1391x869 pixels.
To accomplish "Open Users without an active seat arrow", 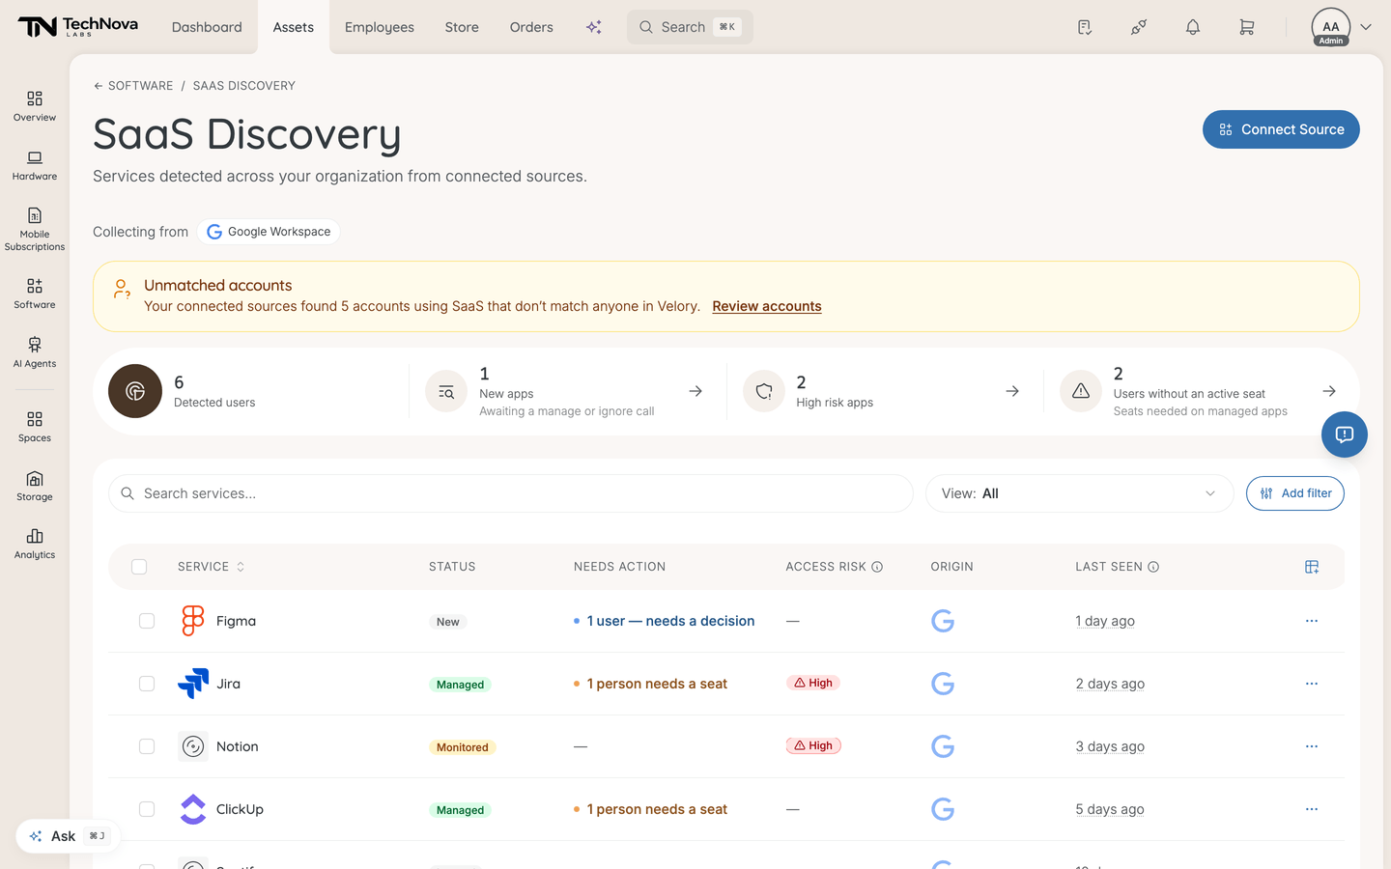I will point(1329,391).
